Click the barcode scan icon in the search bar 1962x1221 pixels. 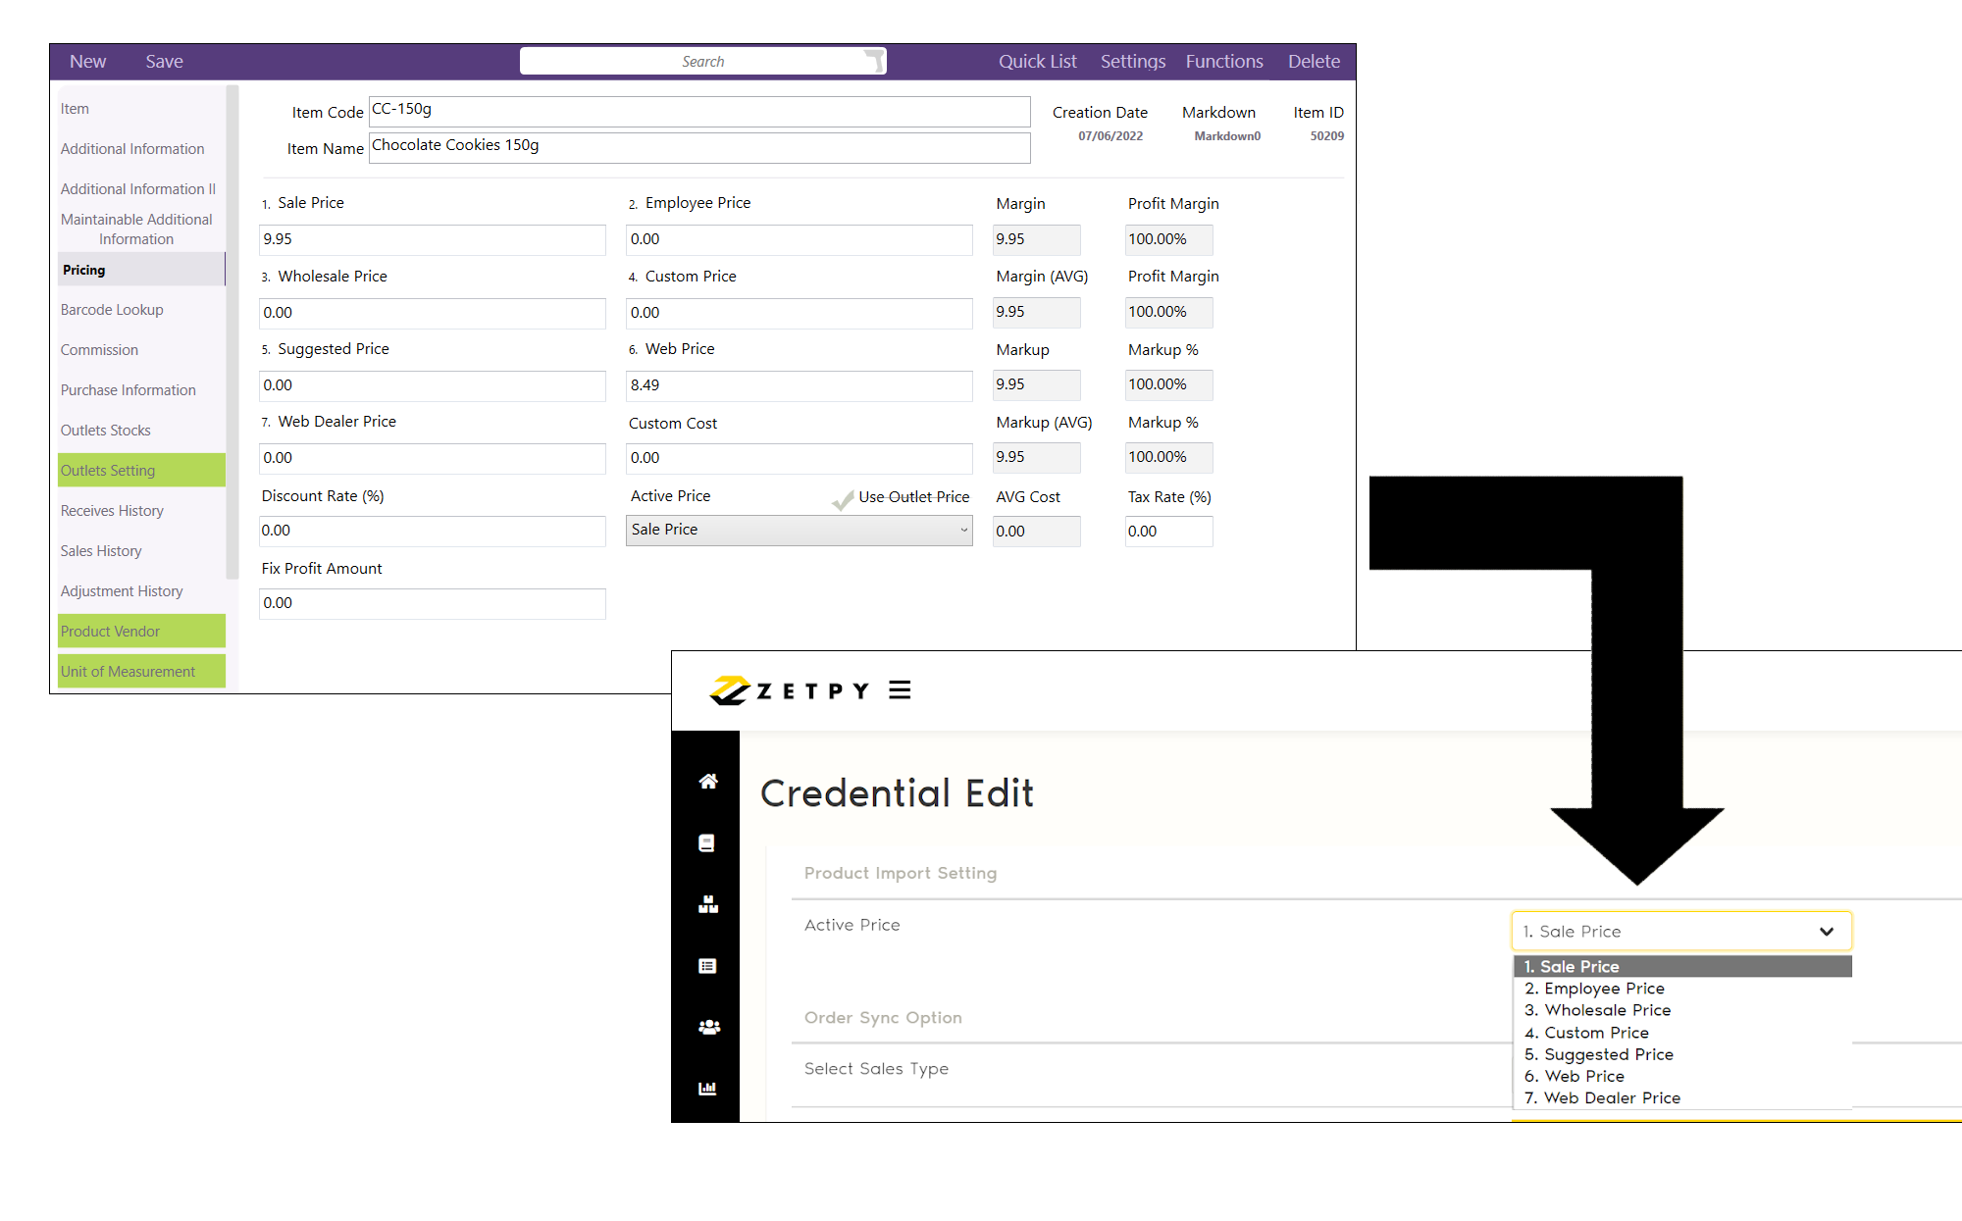pyautogui.click(x=872, y=60)
